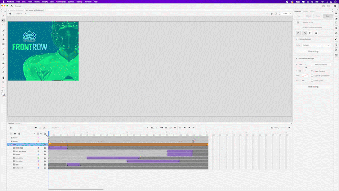Open the Window menu
Viewport: 339px width, 191px height.
pyautogui.click(x=88, y=2)
